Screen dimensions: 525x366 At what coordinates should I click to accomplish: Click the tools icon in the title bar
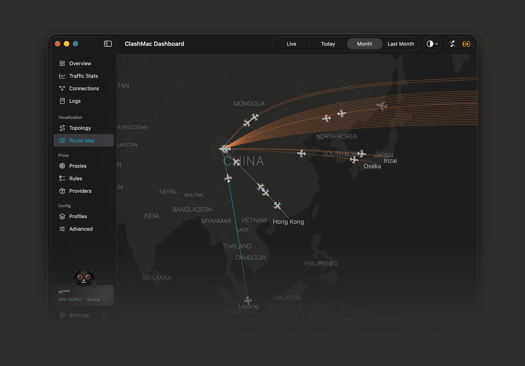(453, 44)
